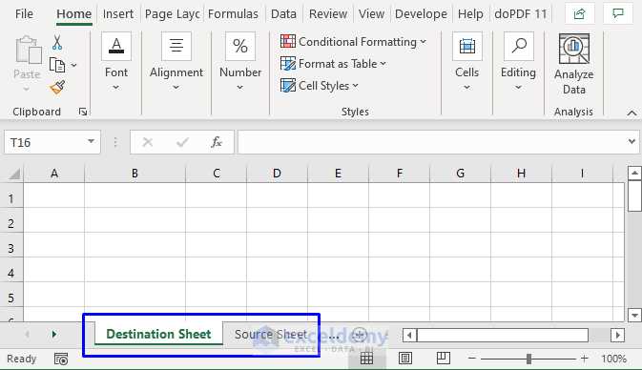Click the horizontal scrollbar right arrow
This screenshot has width=642, height=370.
click(617, 336)
